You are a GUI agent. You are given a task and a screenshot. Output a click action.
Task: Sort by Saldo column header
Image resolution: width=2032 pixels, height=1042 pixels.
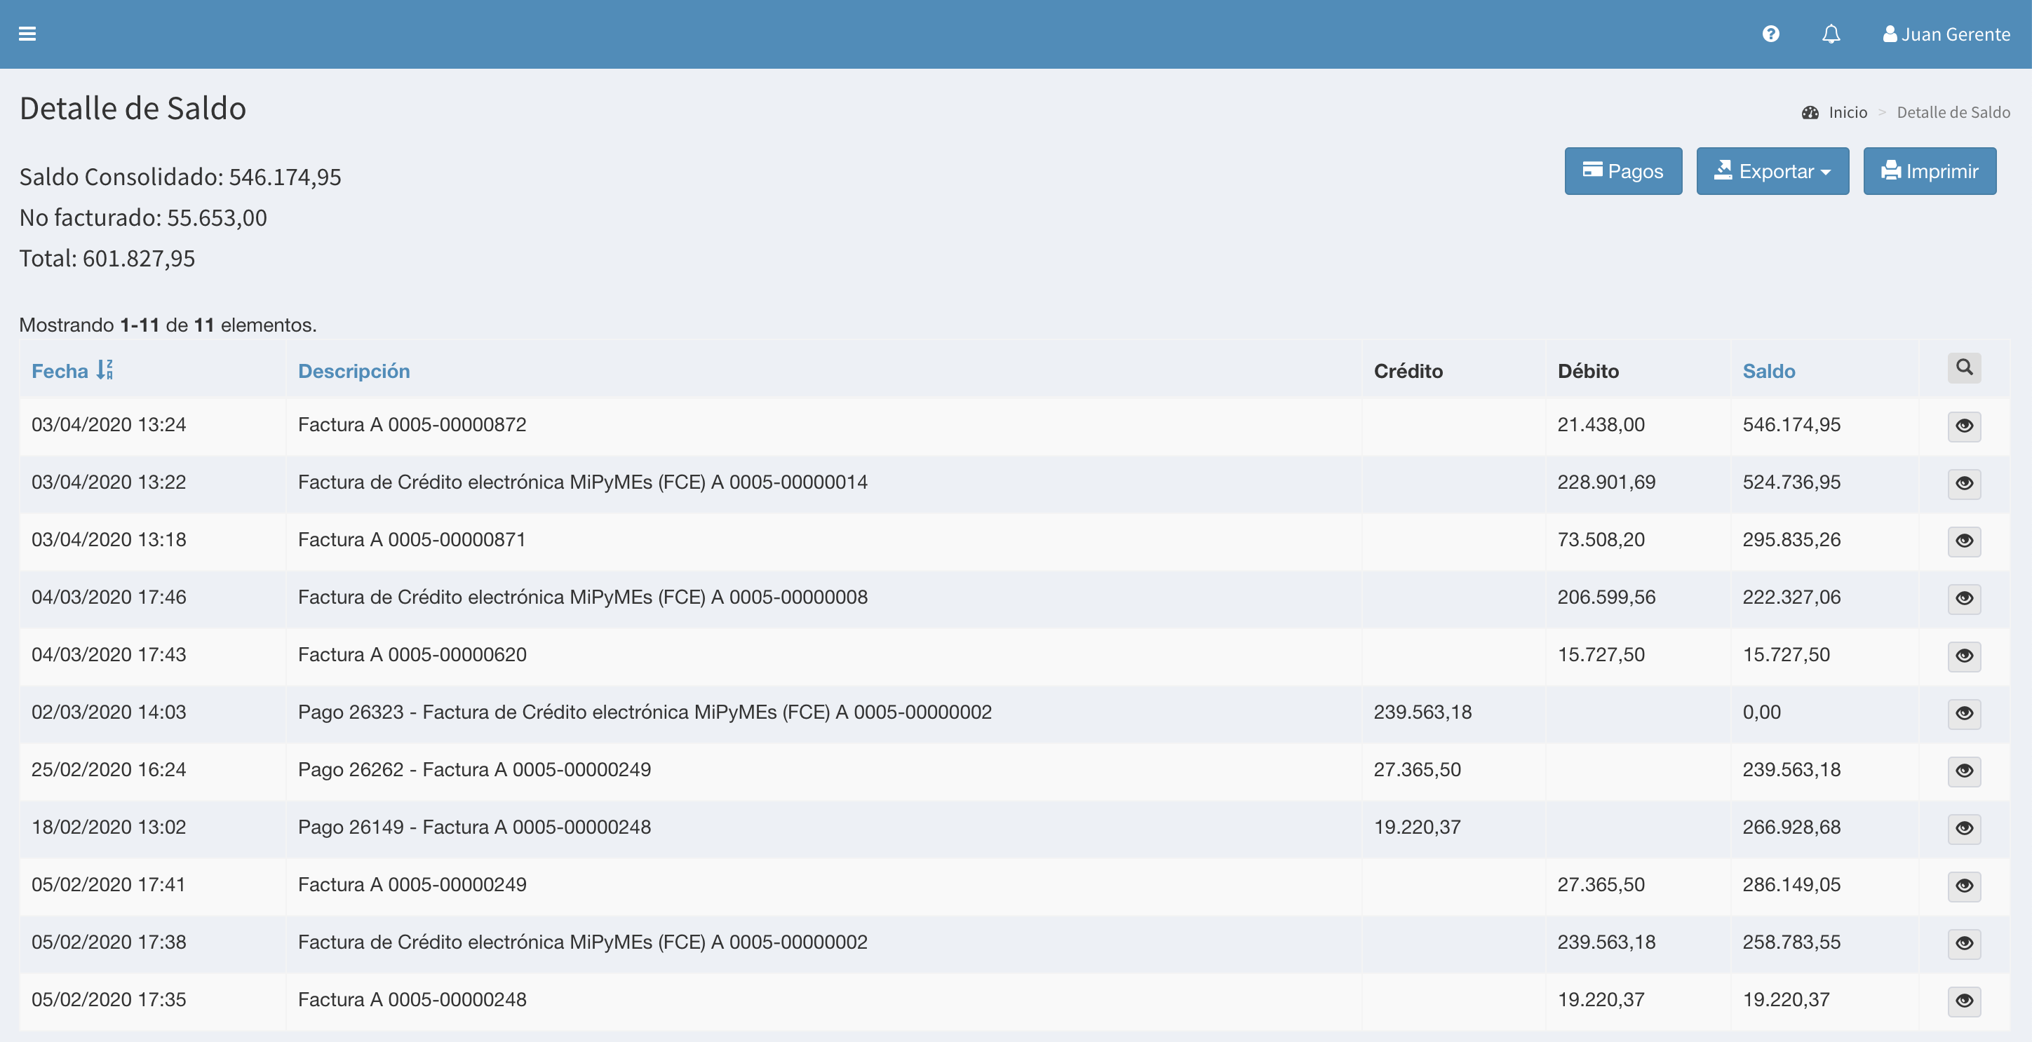pyautogui.click(x=1768, y=371)
